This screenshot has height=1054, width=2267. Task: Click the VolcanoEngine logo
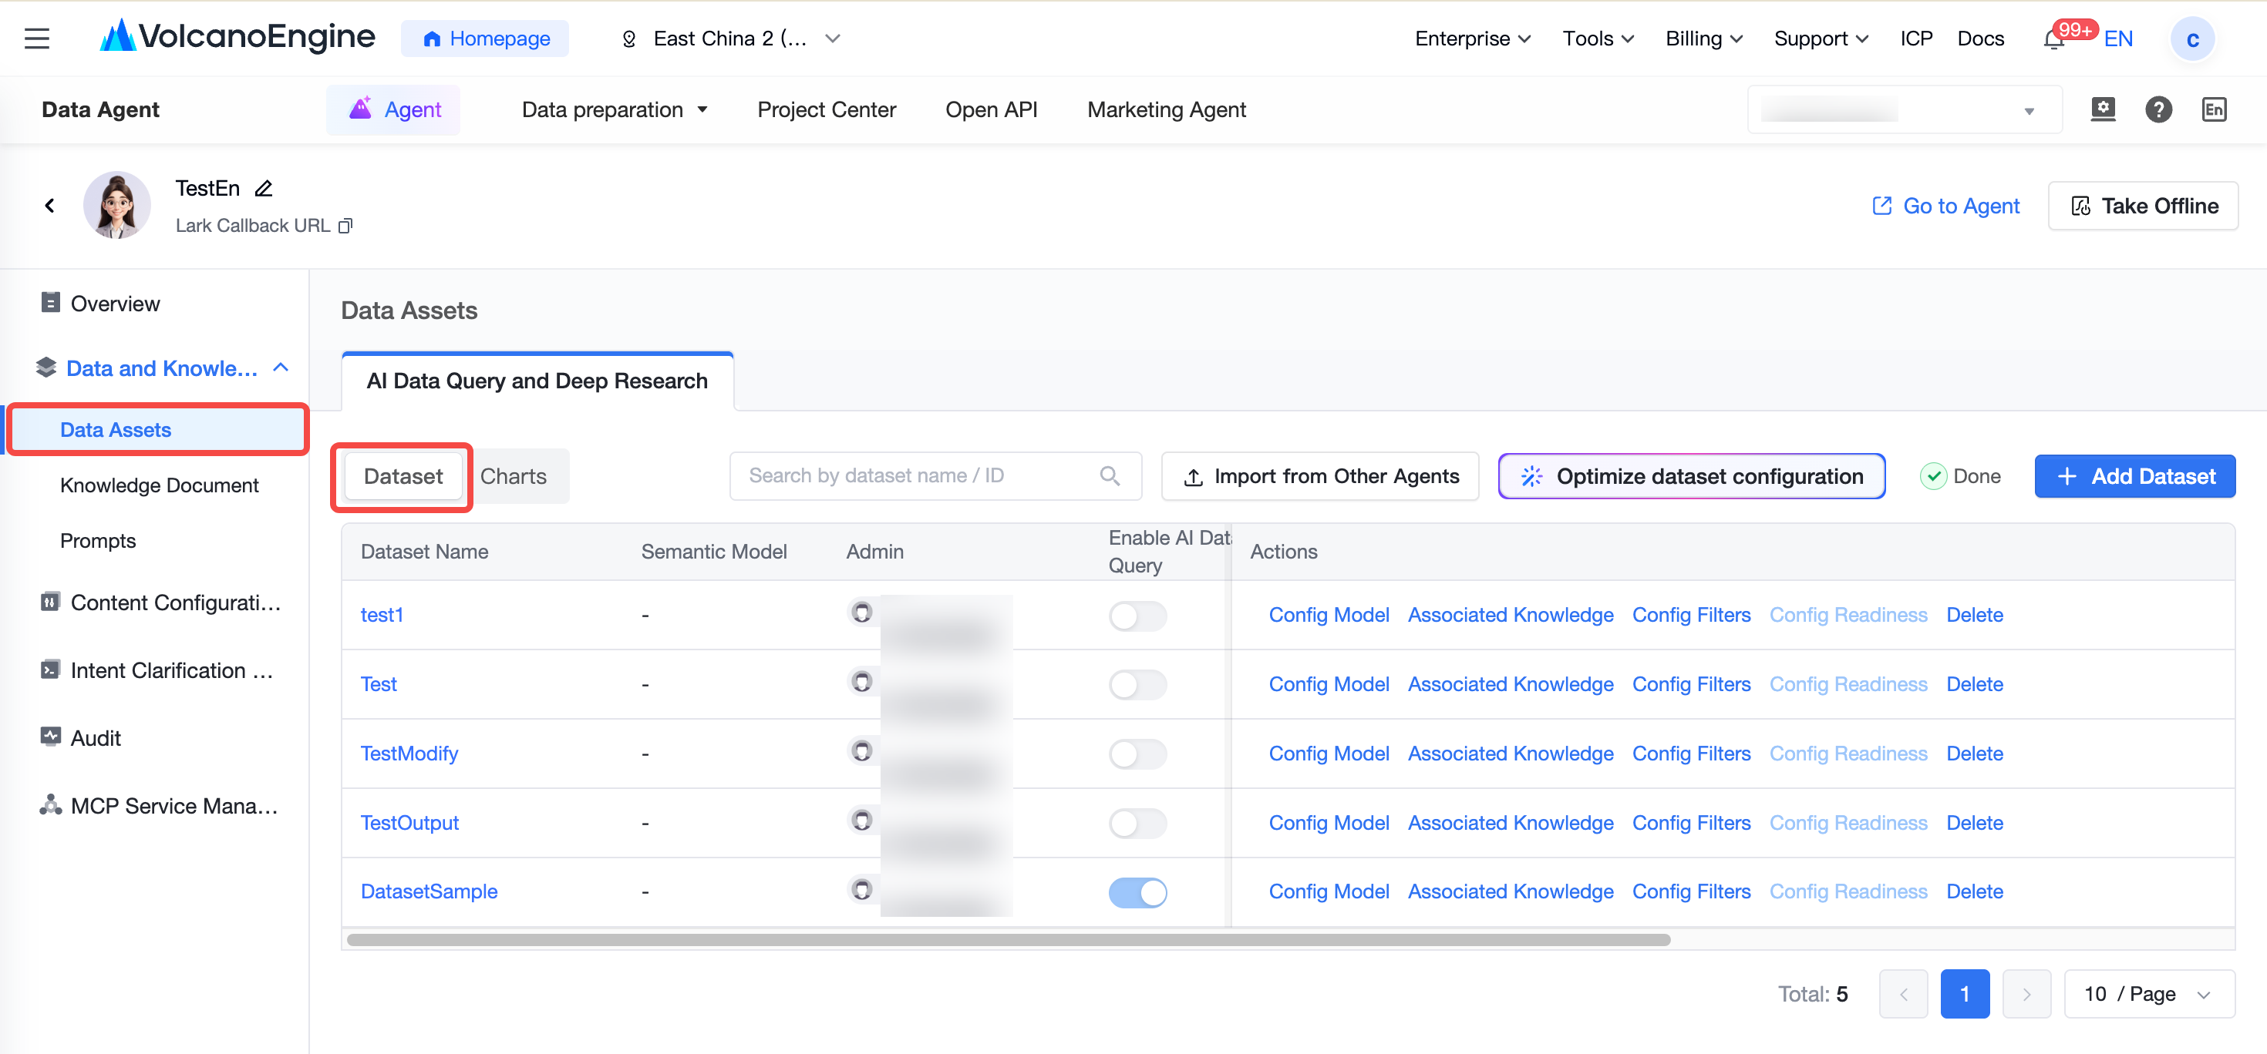[x=237, y=37]
